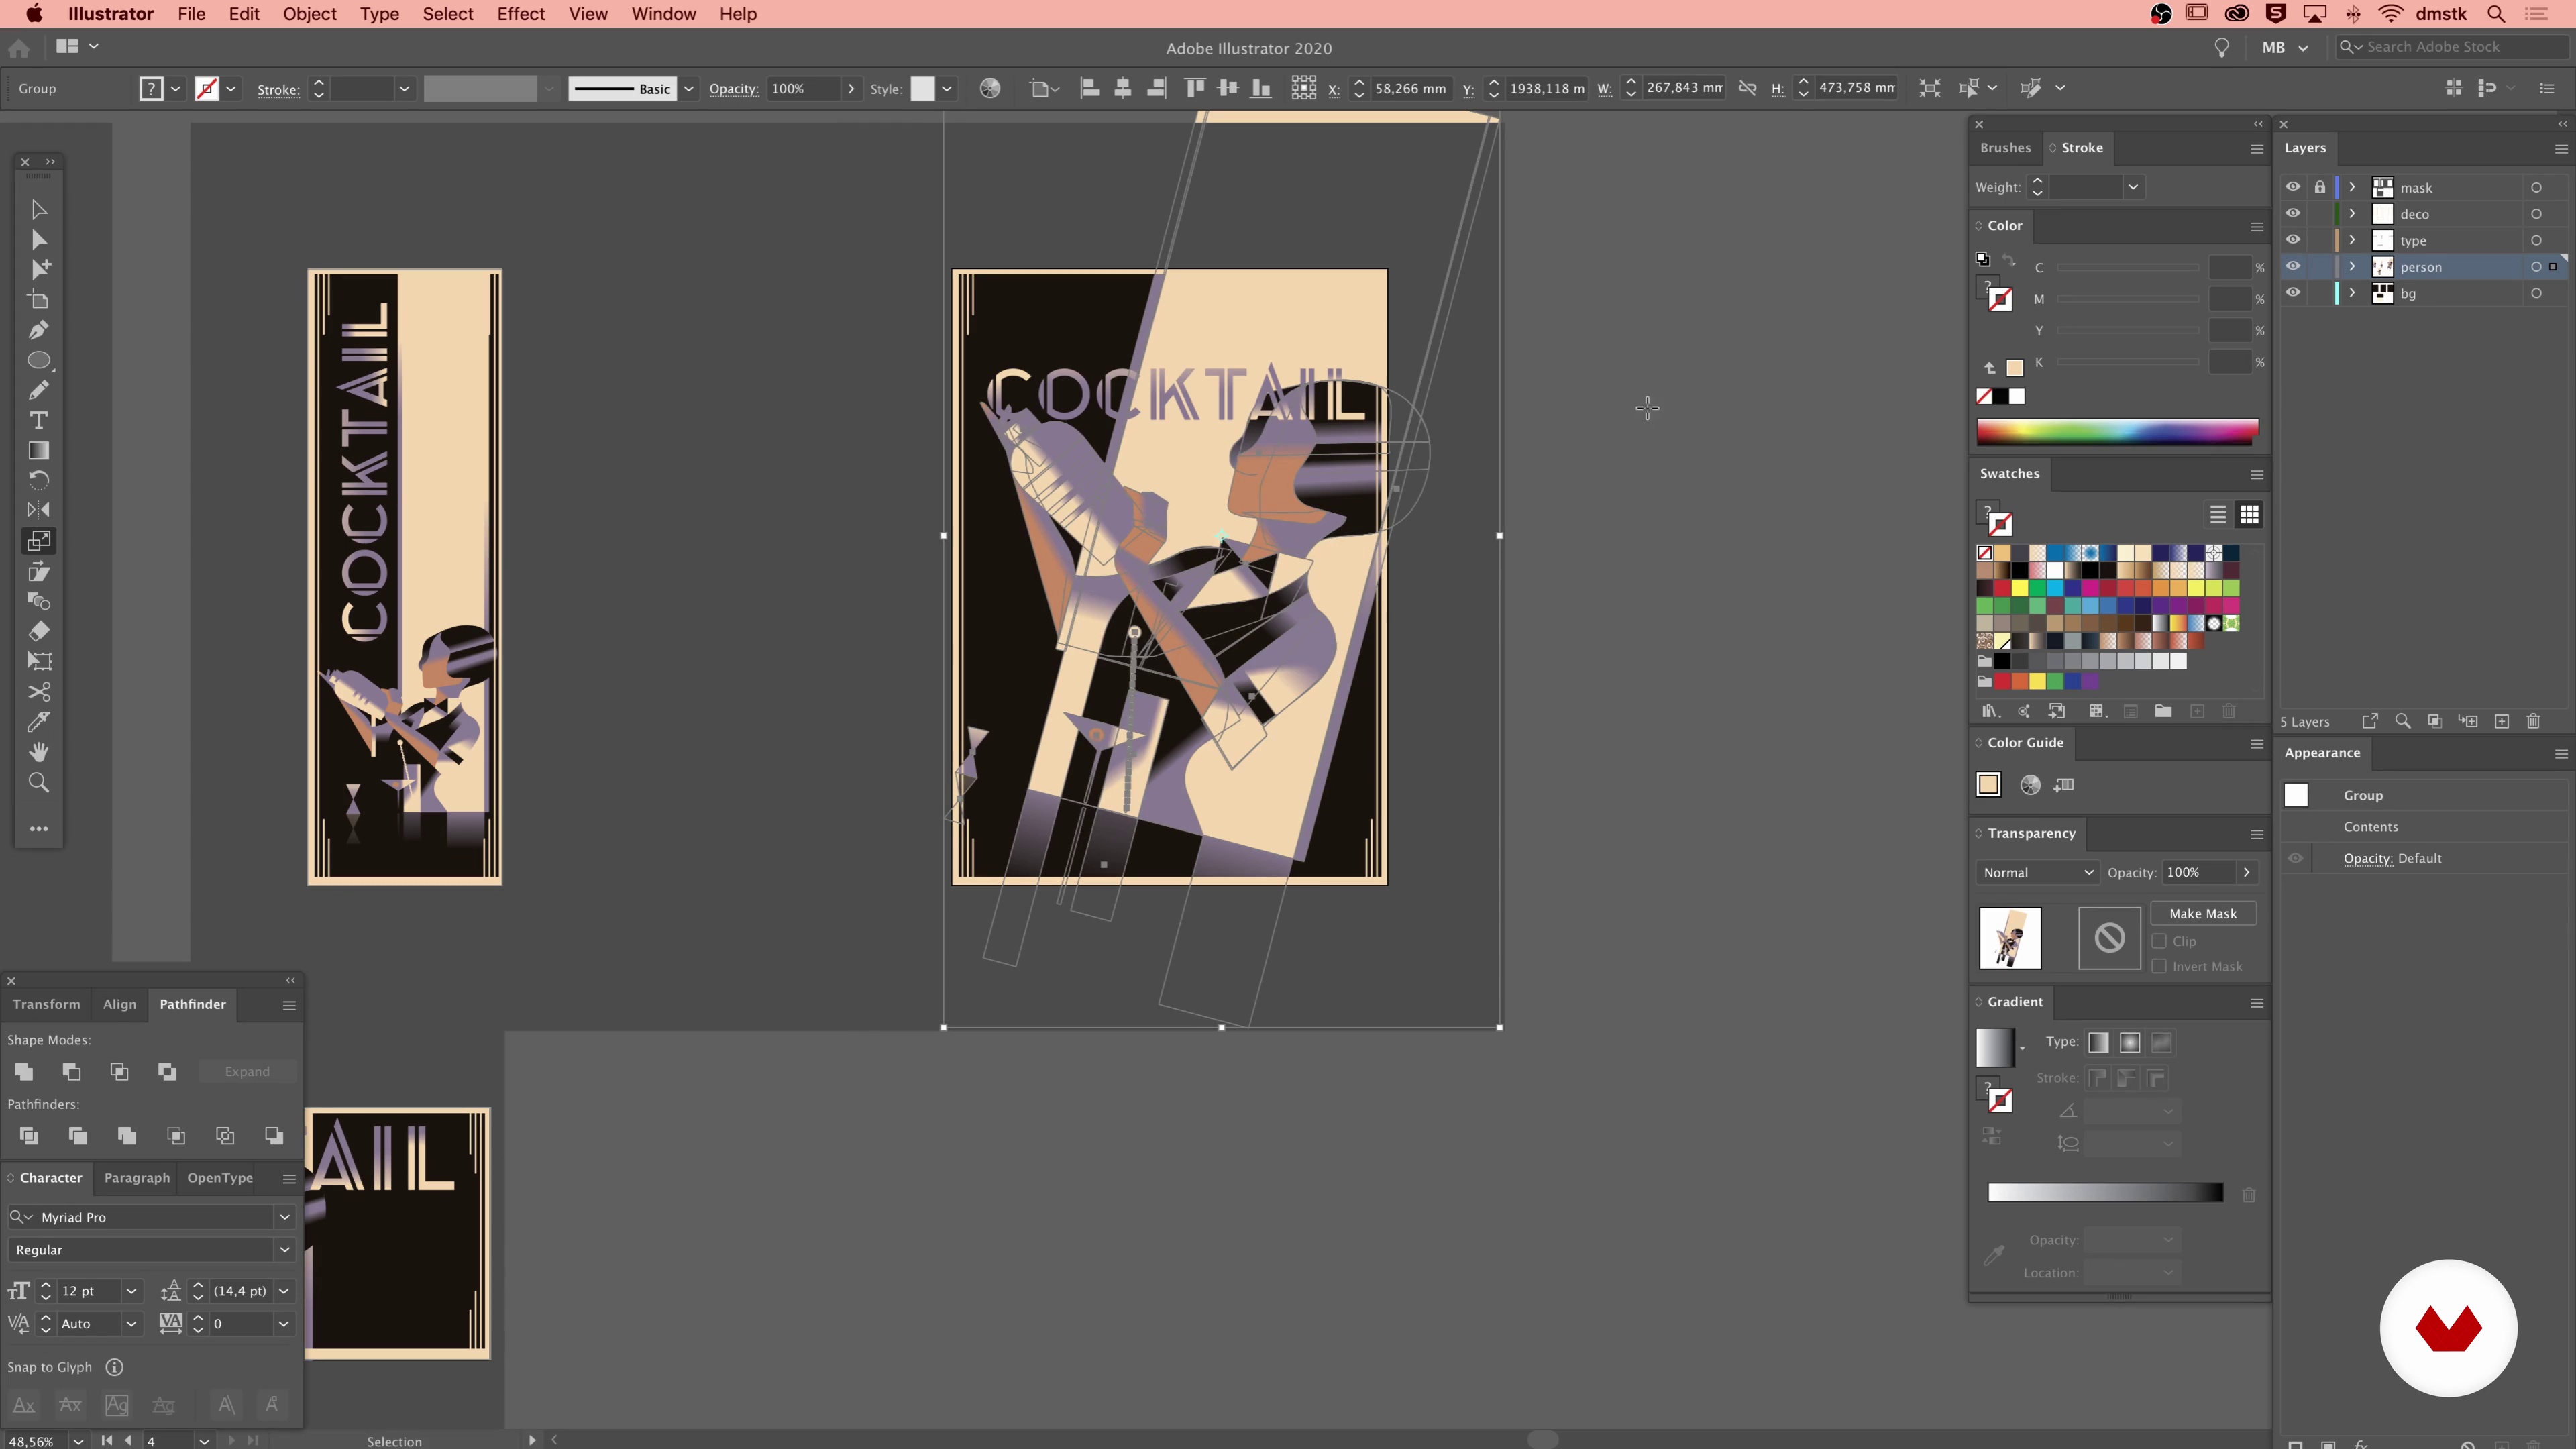
Task: Click the Color Guide base color swatch
Action: pos(1988,785)
